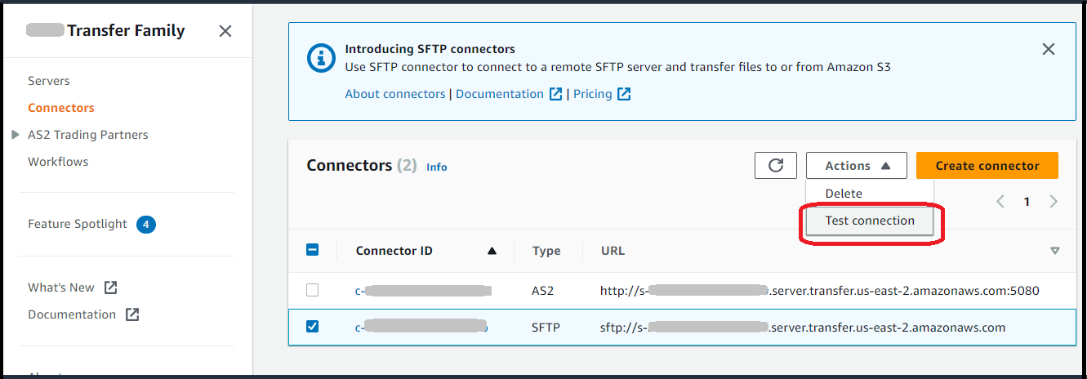Go to next page arrow in pagination
The image size is (1087, 379).
(x=1054, y=202)
